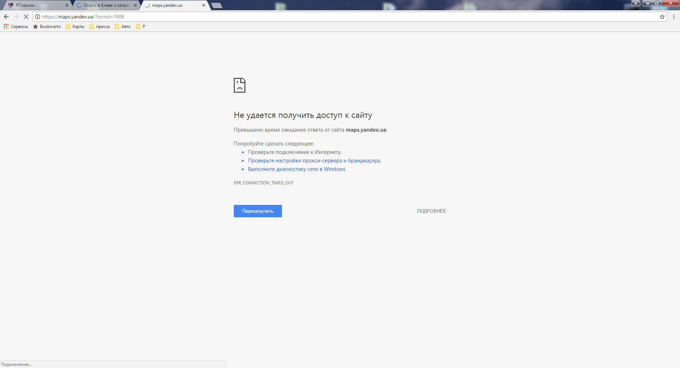
Task: Click the bold maps.yandex.ua site name
Action: [x=366, y=130]
